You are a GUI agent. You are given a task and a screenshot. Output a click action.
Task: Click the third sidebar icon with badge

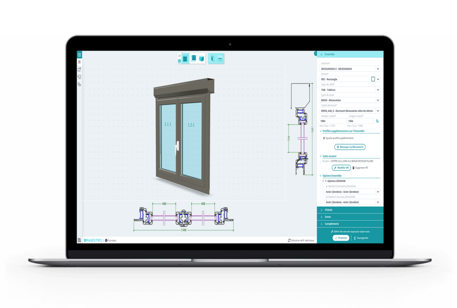[x=79, y=70]
